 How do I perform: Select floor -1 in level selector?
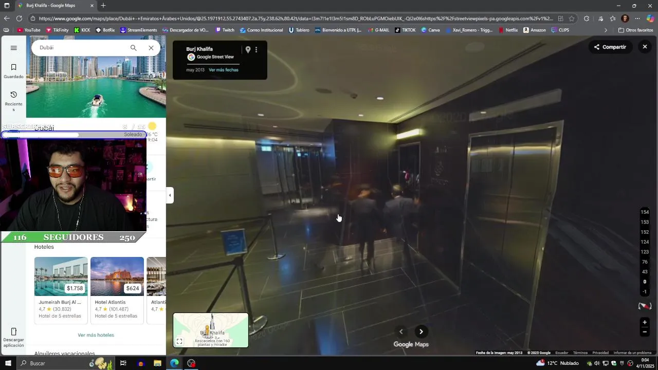645,292
